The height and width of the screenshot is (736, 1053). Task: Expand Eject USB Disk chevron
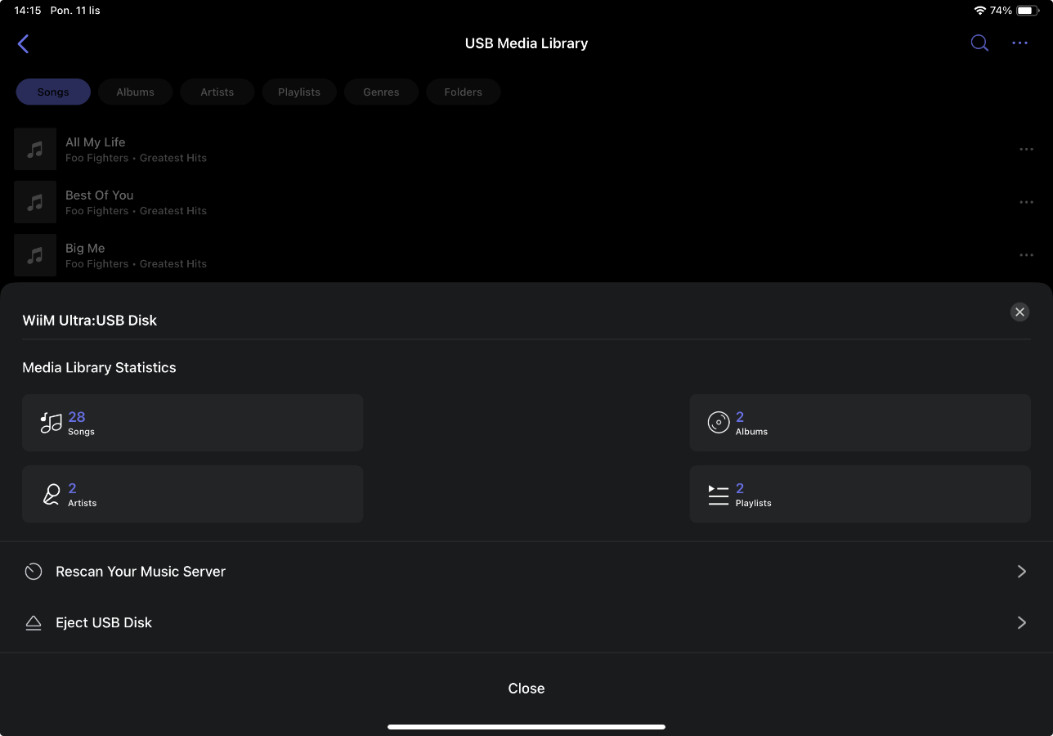coord(1021,623)
